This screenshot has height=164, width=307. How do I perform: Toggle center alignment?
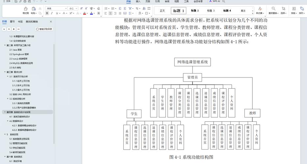[111, 13]
